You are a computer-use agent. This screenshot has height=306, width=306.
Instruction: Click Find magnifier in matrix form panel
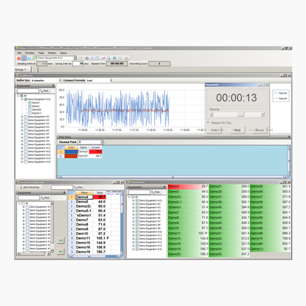pos(155,192)
